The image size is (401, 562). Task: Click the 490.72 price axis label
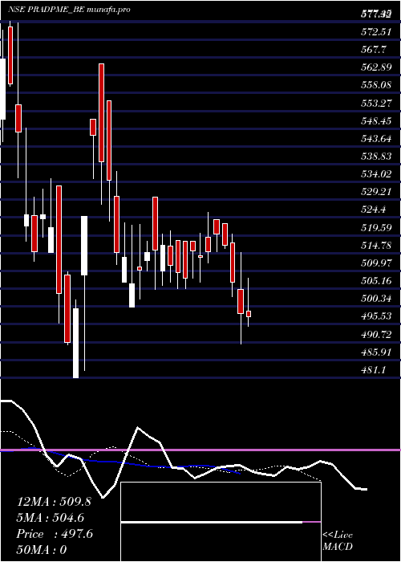click(376, 335)
